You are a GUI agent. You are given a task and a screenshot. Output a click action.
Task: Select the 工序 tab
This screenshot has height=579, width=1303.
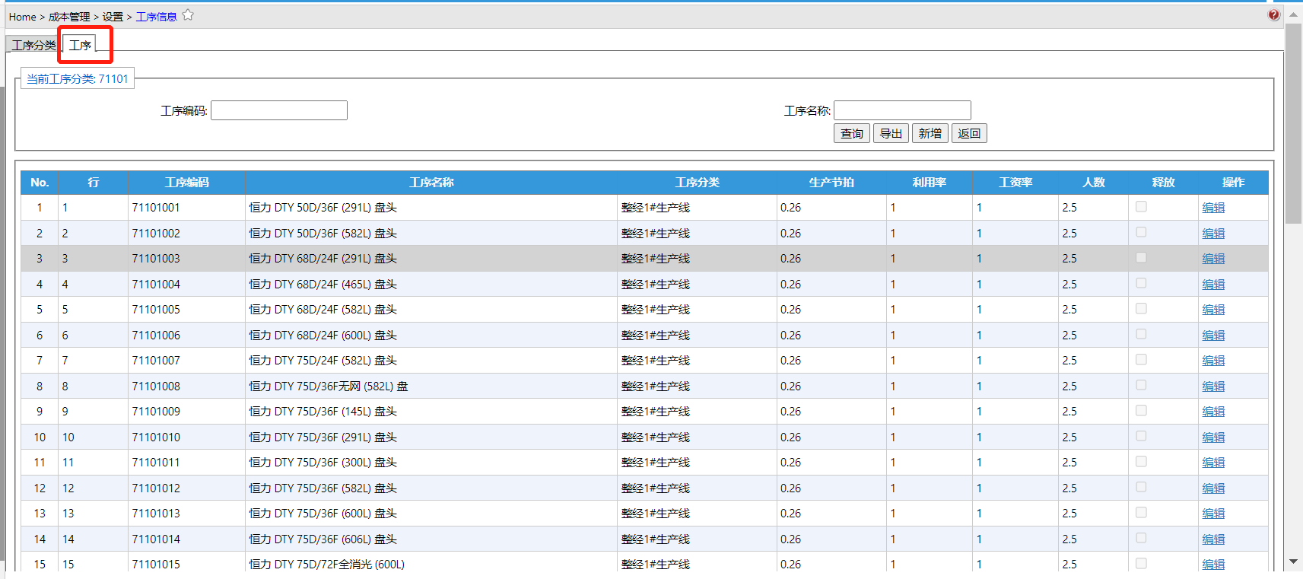80,45
